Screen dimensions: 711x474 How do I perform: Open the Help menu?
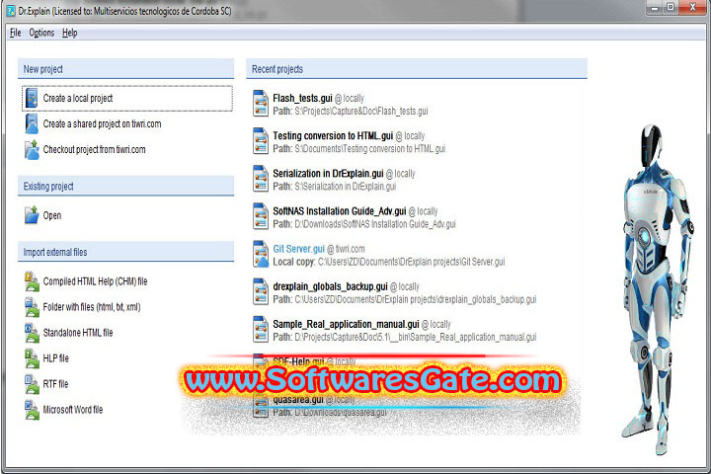tap(70, 33)
